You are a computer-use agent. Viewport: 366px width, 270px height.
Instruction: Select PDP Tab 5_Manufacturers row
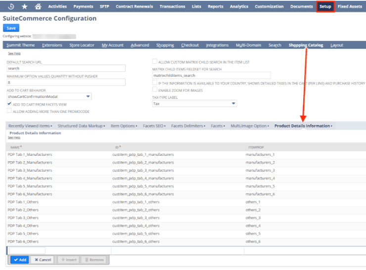click(186, 186)
